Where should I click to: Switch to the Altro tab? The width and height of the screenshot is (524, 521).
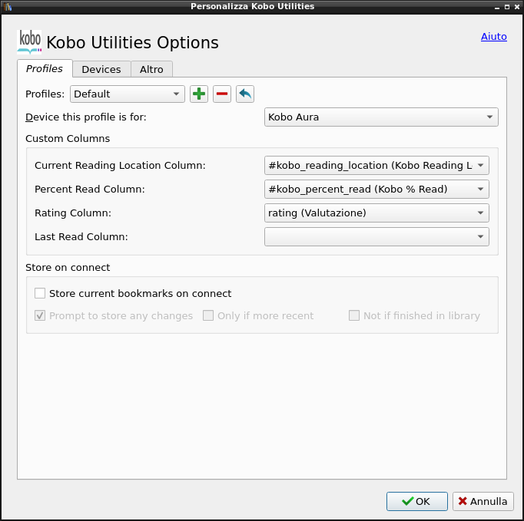tap(151, 69)
